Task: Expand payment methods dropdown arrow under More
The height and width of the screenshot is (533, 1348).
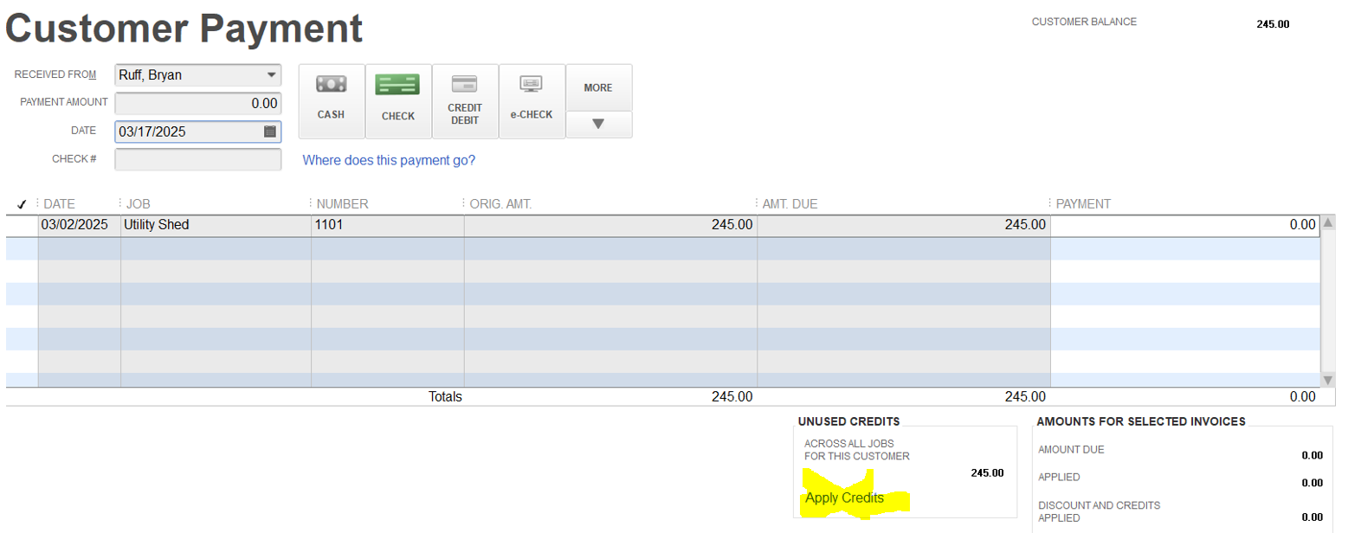Action: (598, 125)
